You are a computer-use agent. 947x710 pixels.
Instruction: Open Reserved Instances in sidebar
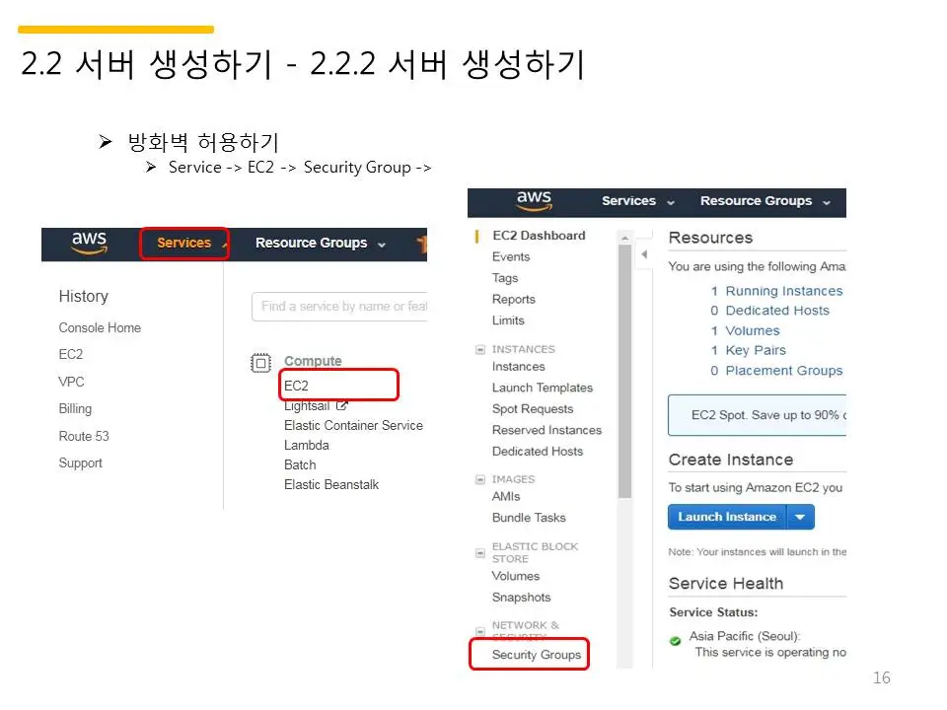(x=546, y=430)
